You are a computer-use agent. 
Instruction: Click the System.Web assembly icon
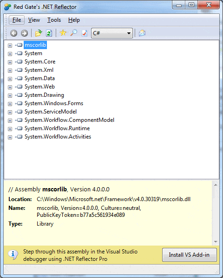[19, 87]
